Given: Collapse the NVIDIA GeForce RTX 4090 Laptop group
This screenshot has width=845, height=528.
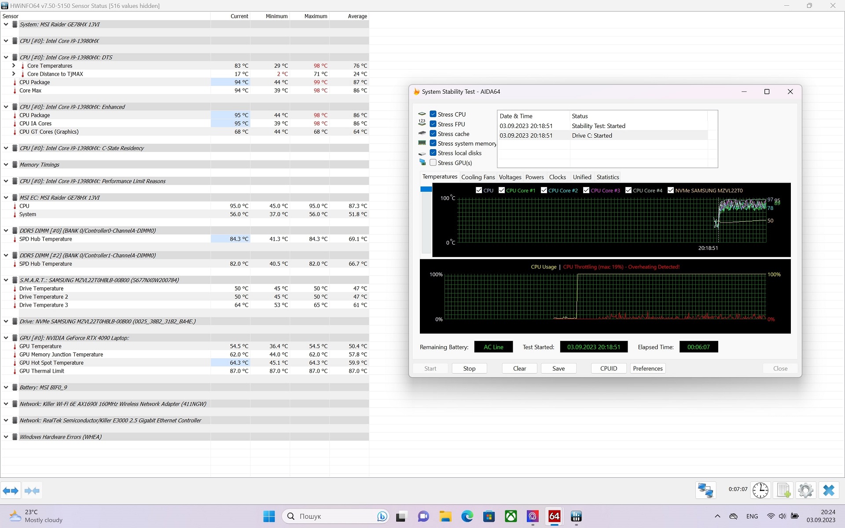Looking at the screenshot, I should coord(6,338).
